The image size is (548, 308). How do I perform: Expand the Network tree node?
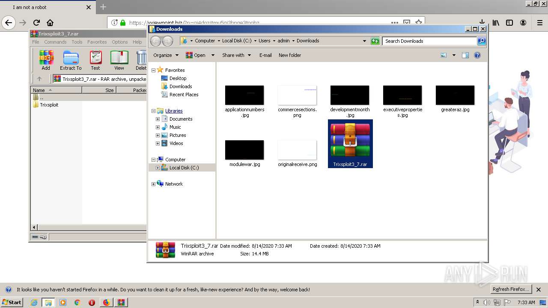(x=153, y=184)
